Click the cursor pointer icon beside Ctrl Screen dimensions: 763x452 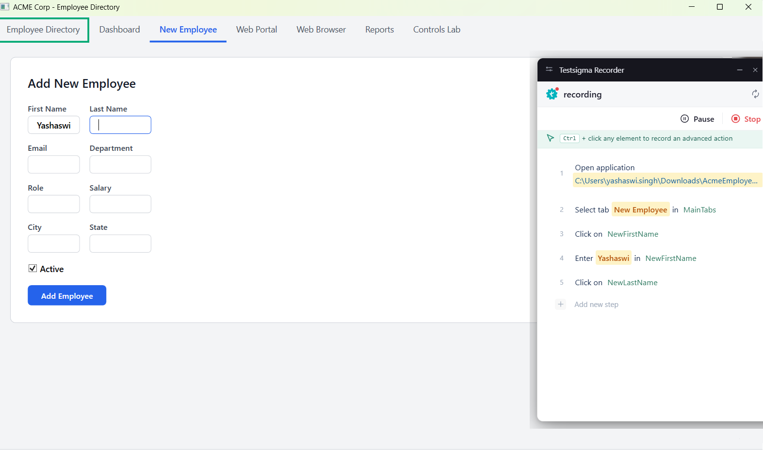click(x=551, y=138)
